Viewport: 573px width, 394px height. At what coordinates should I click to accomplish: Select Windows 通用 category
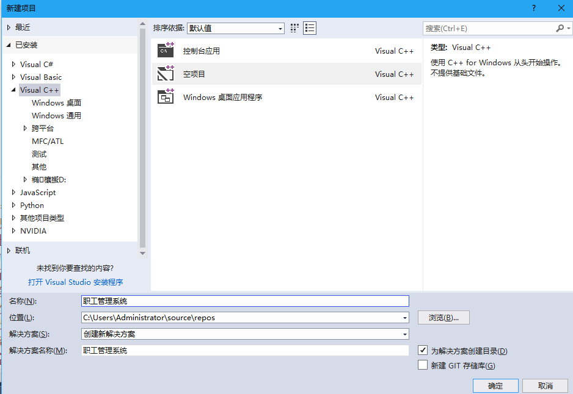[56, 116]
